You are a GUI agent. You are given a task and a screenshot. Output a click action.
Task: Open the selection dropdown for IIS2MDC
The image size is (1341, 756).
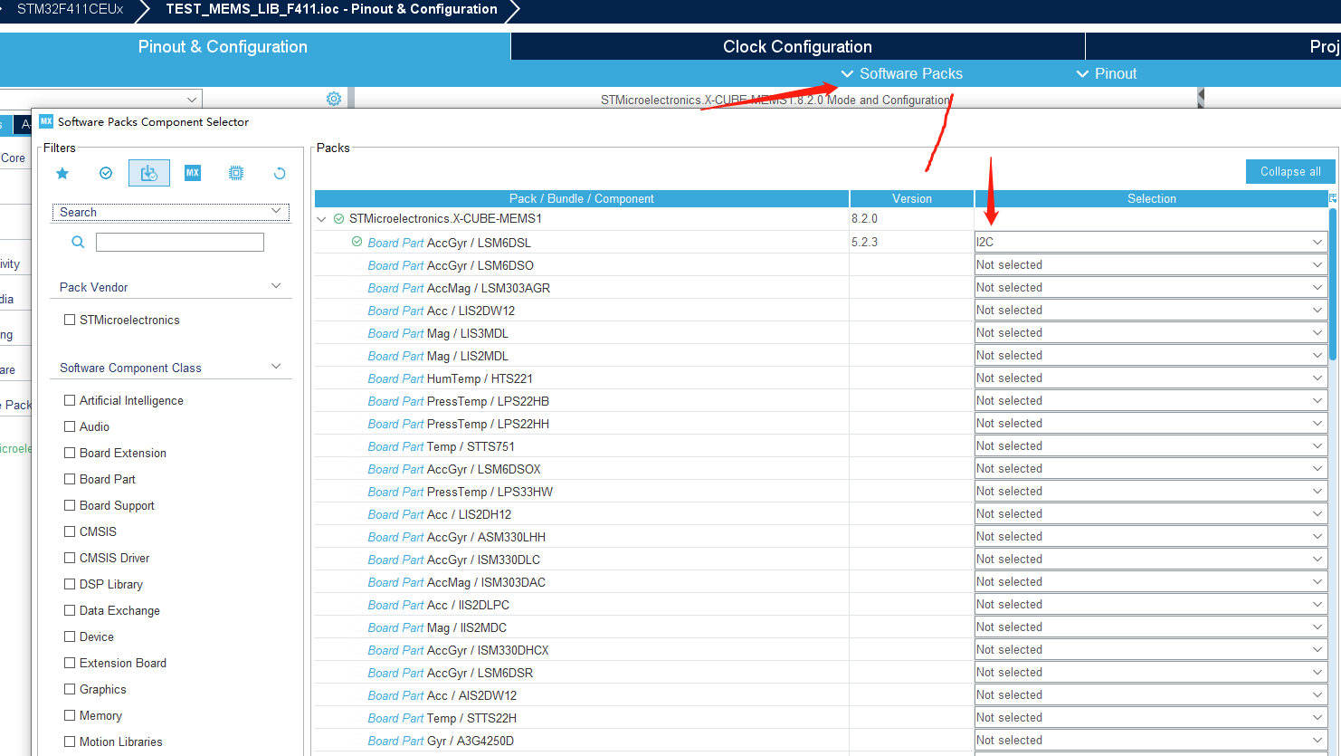click(x=1151, y=627)
